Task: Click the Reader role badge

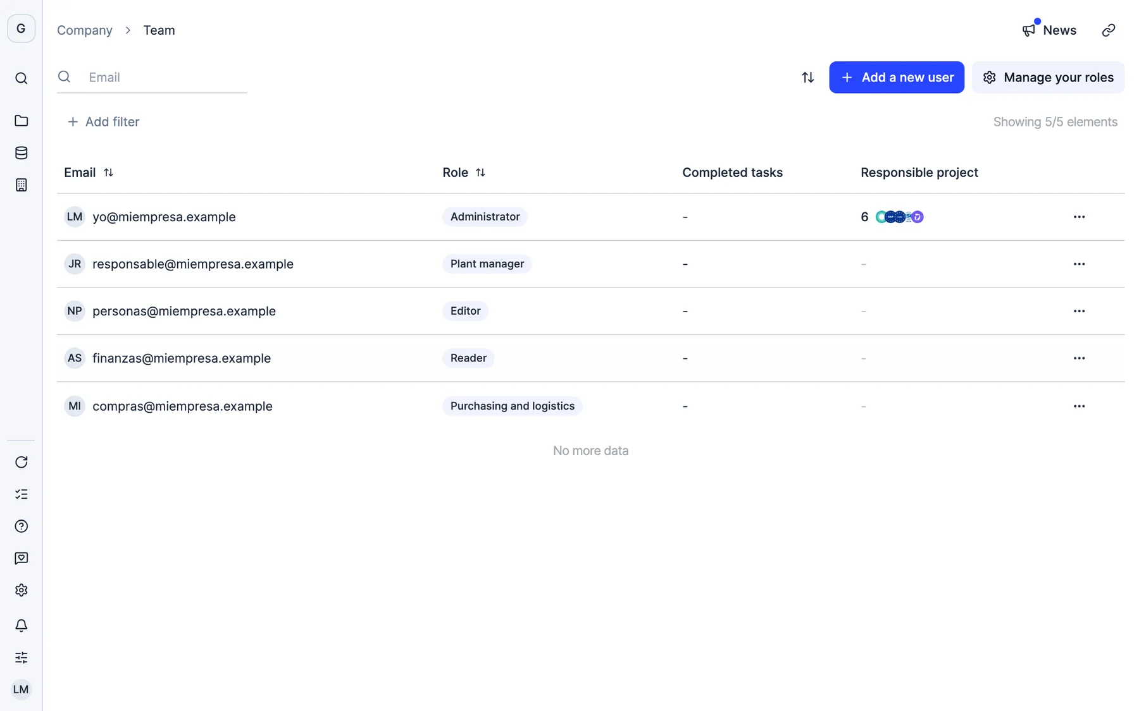Action: pyautogui.click(x=468, y=358)
